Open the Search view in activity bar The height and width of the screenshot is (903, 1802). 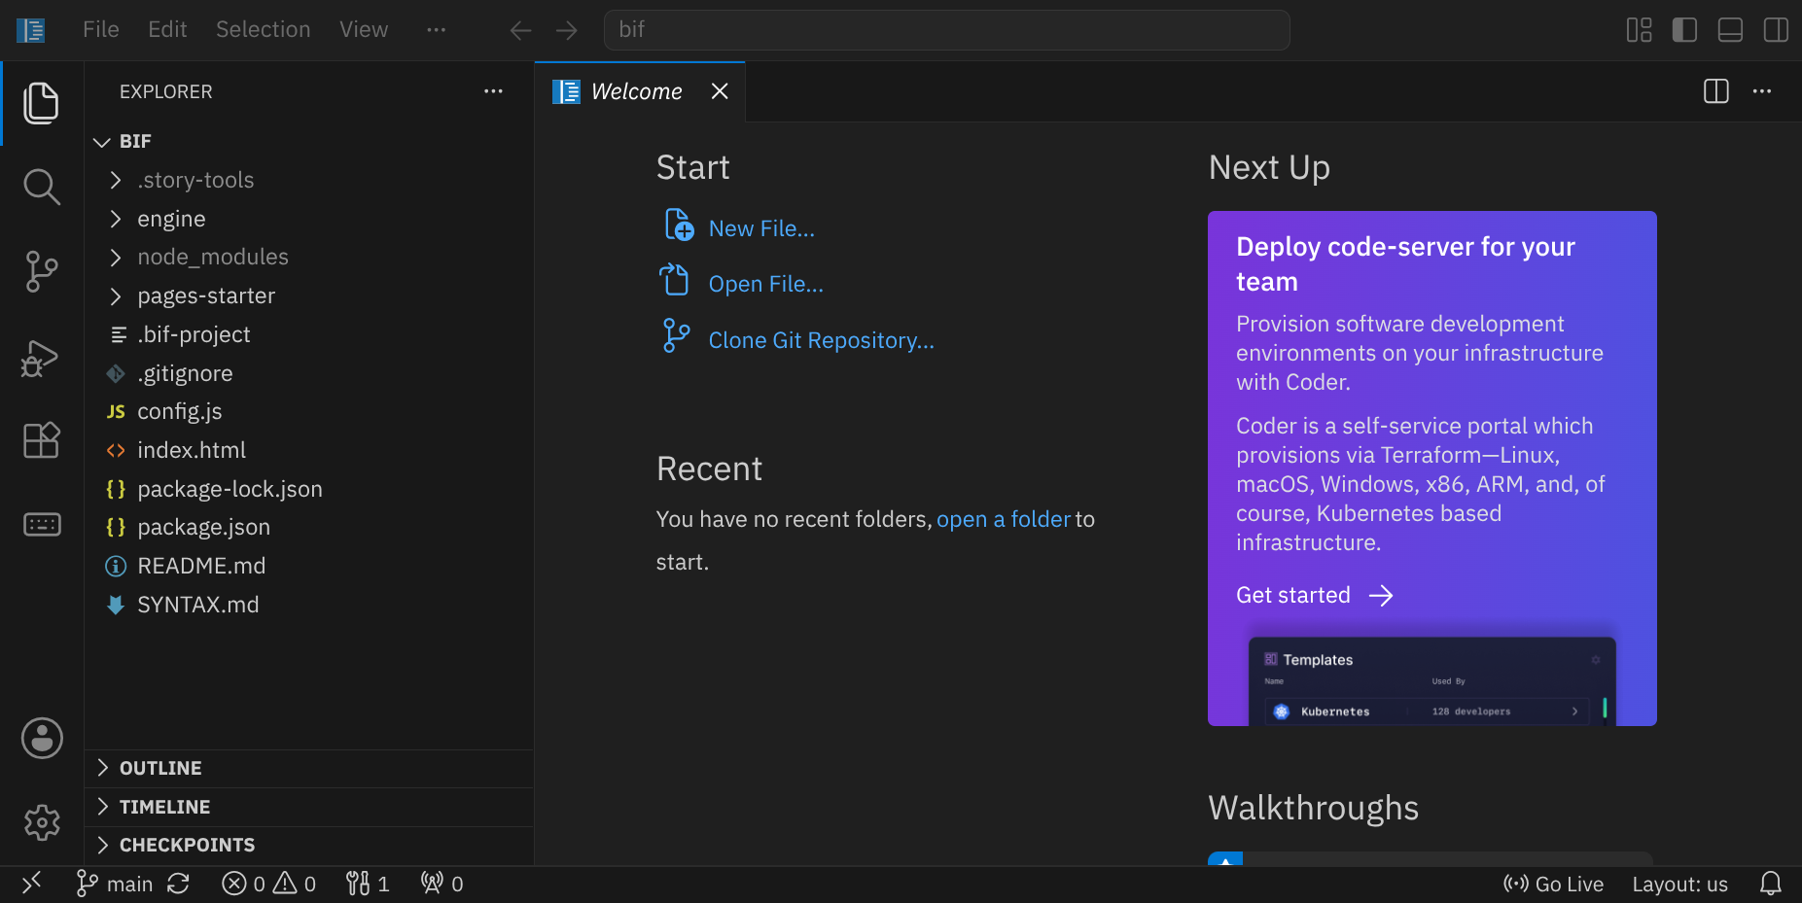point(41,187)
